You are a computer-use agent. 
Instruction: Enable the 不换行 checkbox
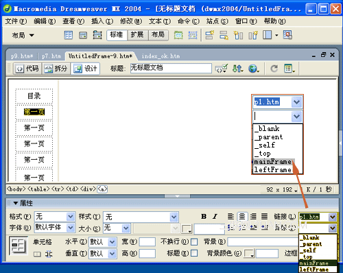[x=194, y=241]
